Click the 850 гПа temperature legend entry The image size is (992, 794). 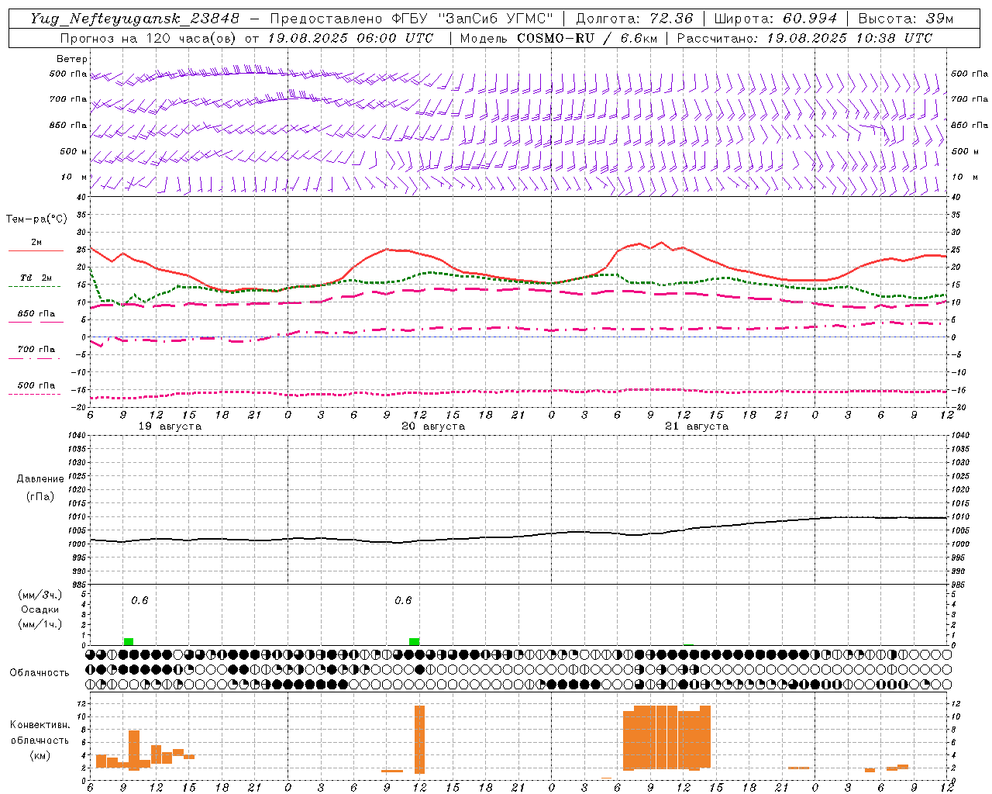tap(36, 314)
